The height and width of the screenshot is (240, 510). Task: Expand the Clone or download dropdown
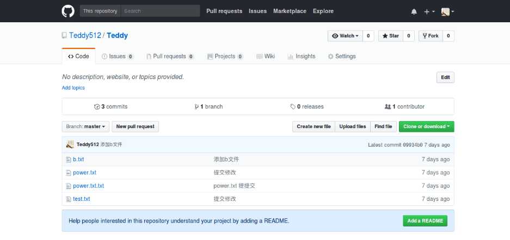pyautogui.click(x=426, y=127)
